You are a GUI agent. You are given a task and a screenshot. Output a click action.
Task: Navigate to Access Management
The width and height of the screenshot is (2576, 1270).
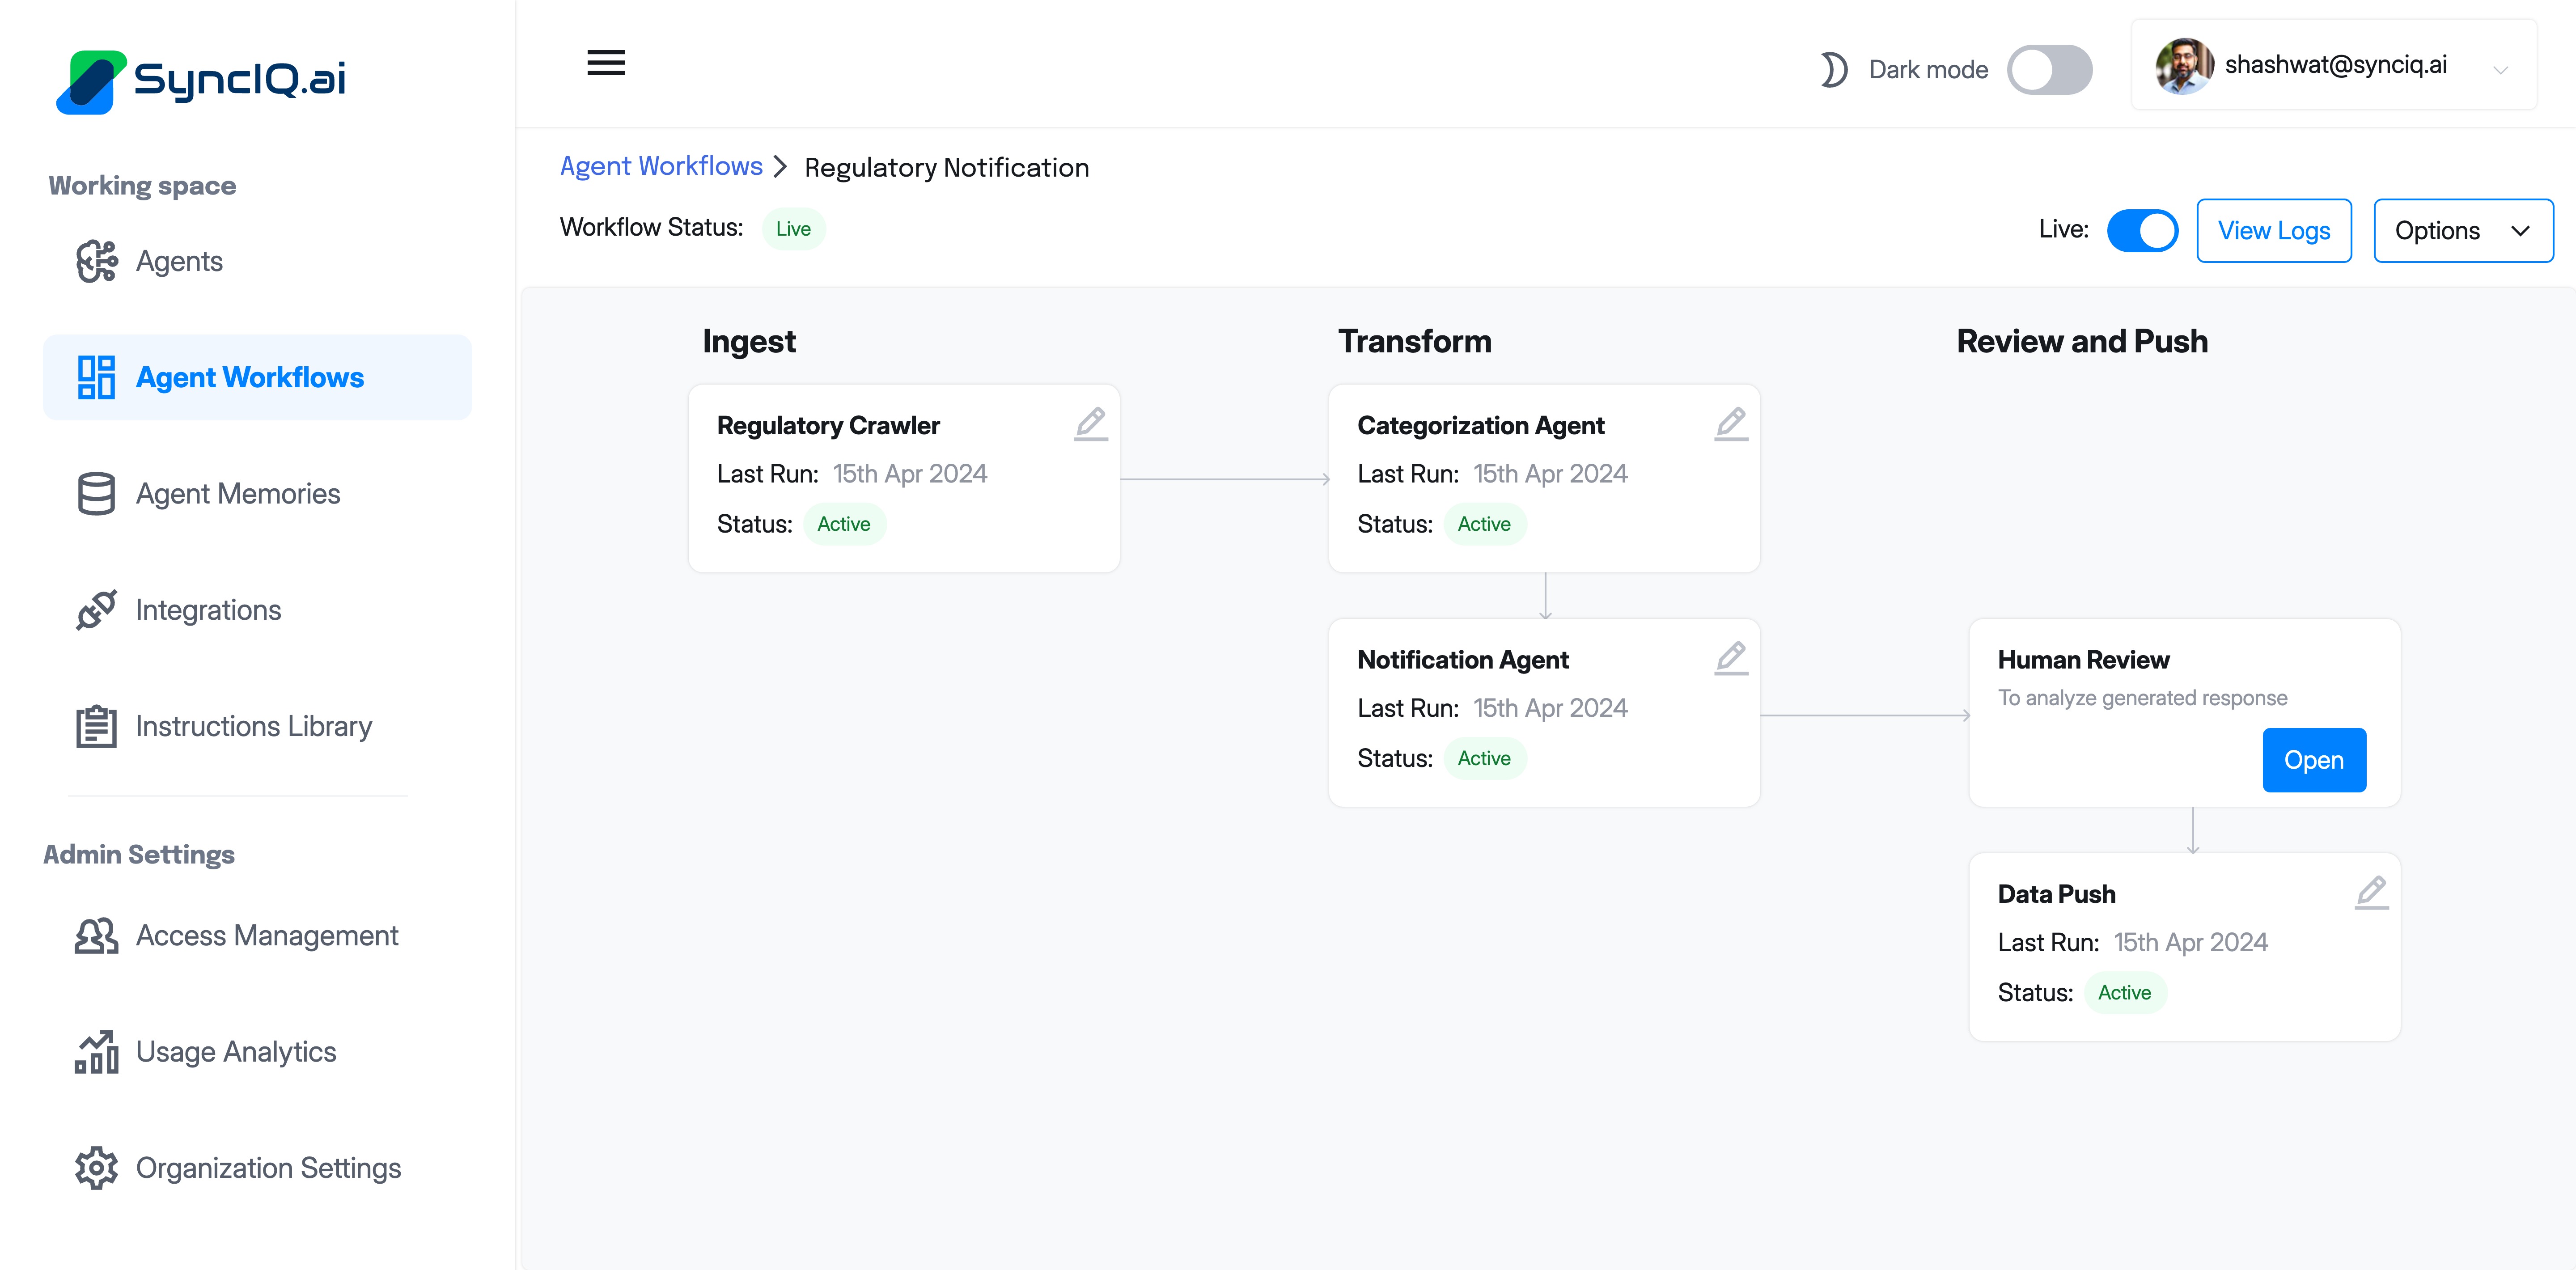[x=257, y=936]
